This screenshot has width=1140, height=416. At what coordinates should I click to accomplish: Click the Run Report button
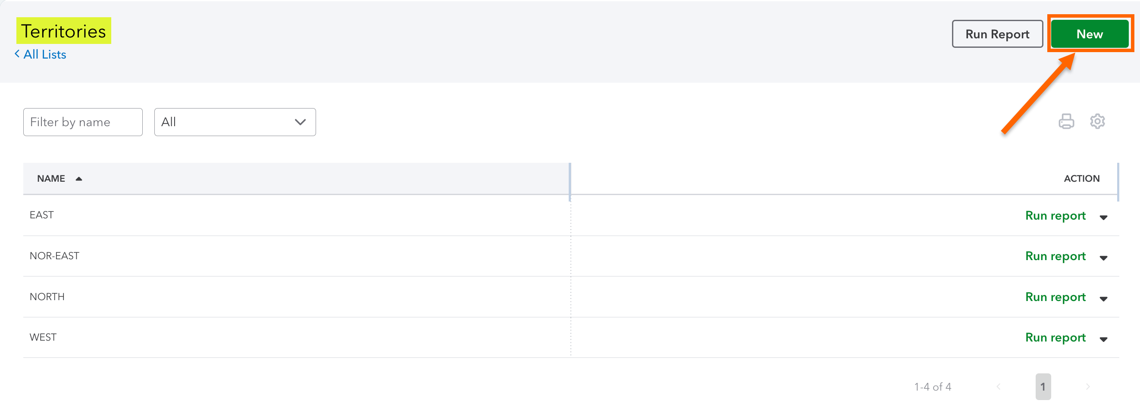pos(997,34)
